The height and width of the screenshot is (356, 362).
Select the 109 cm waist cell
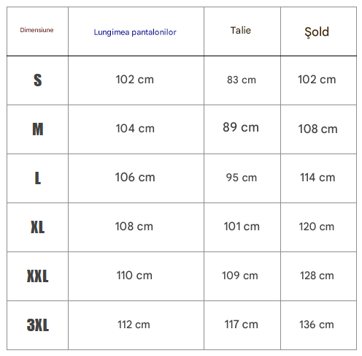(240, 276)
